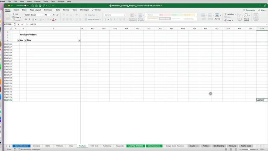Click the zoom slider in status bar
The width and height of the screenshot is (268, 151).
(249, 149)
